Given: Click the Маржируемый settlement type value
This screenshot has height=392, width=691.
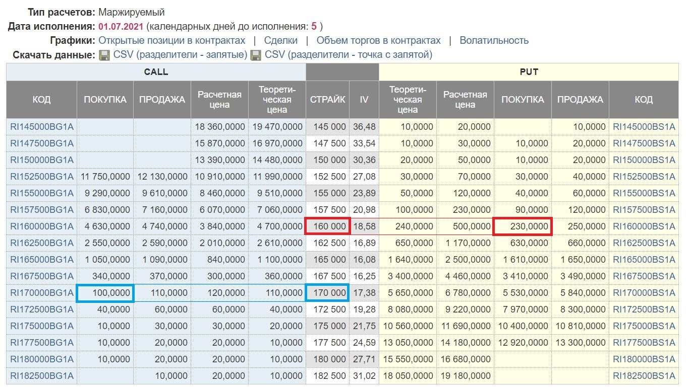Looking at the screenshot, I should click(x=132, y=12).
